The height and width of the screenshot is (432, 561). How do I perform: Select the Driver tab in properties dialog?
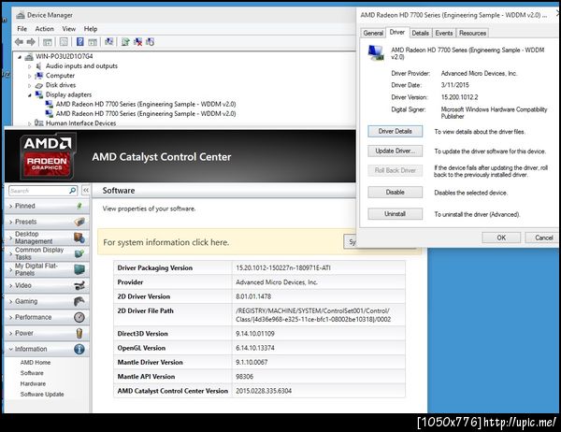[x=397, y=32]
